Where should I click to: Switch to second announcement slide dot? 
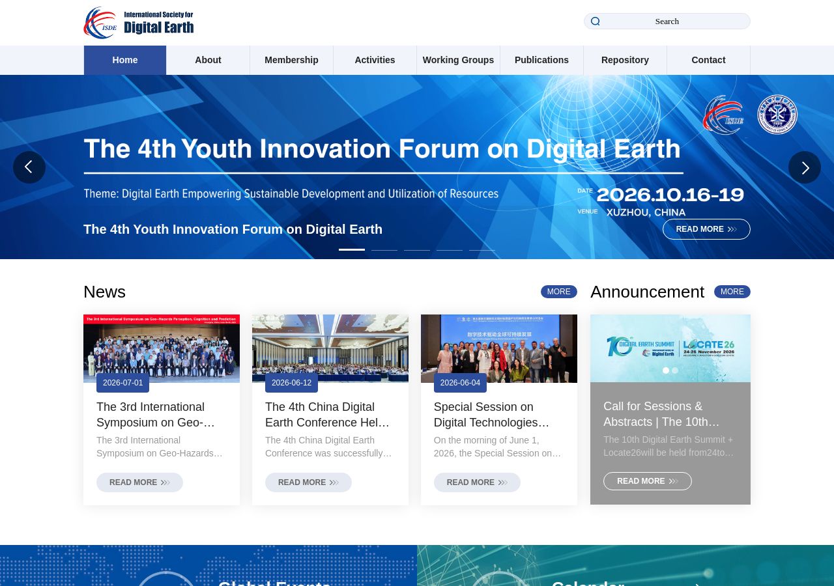click(x=675, y=370)
